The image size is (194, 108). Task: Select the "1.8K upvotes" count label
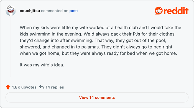pyautogui.click(x=24, y=87)
